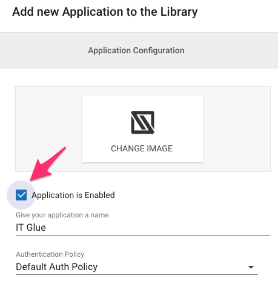Click the underline beneath the IT Glue name

coord(143,235)
